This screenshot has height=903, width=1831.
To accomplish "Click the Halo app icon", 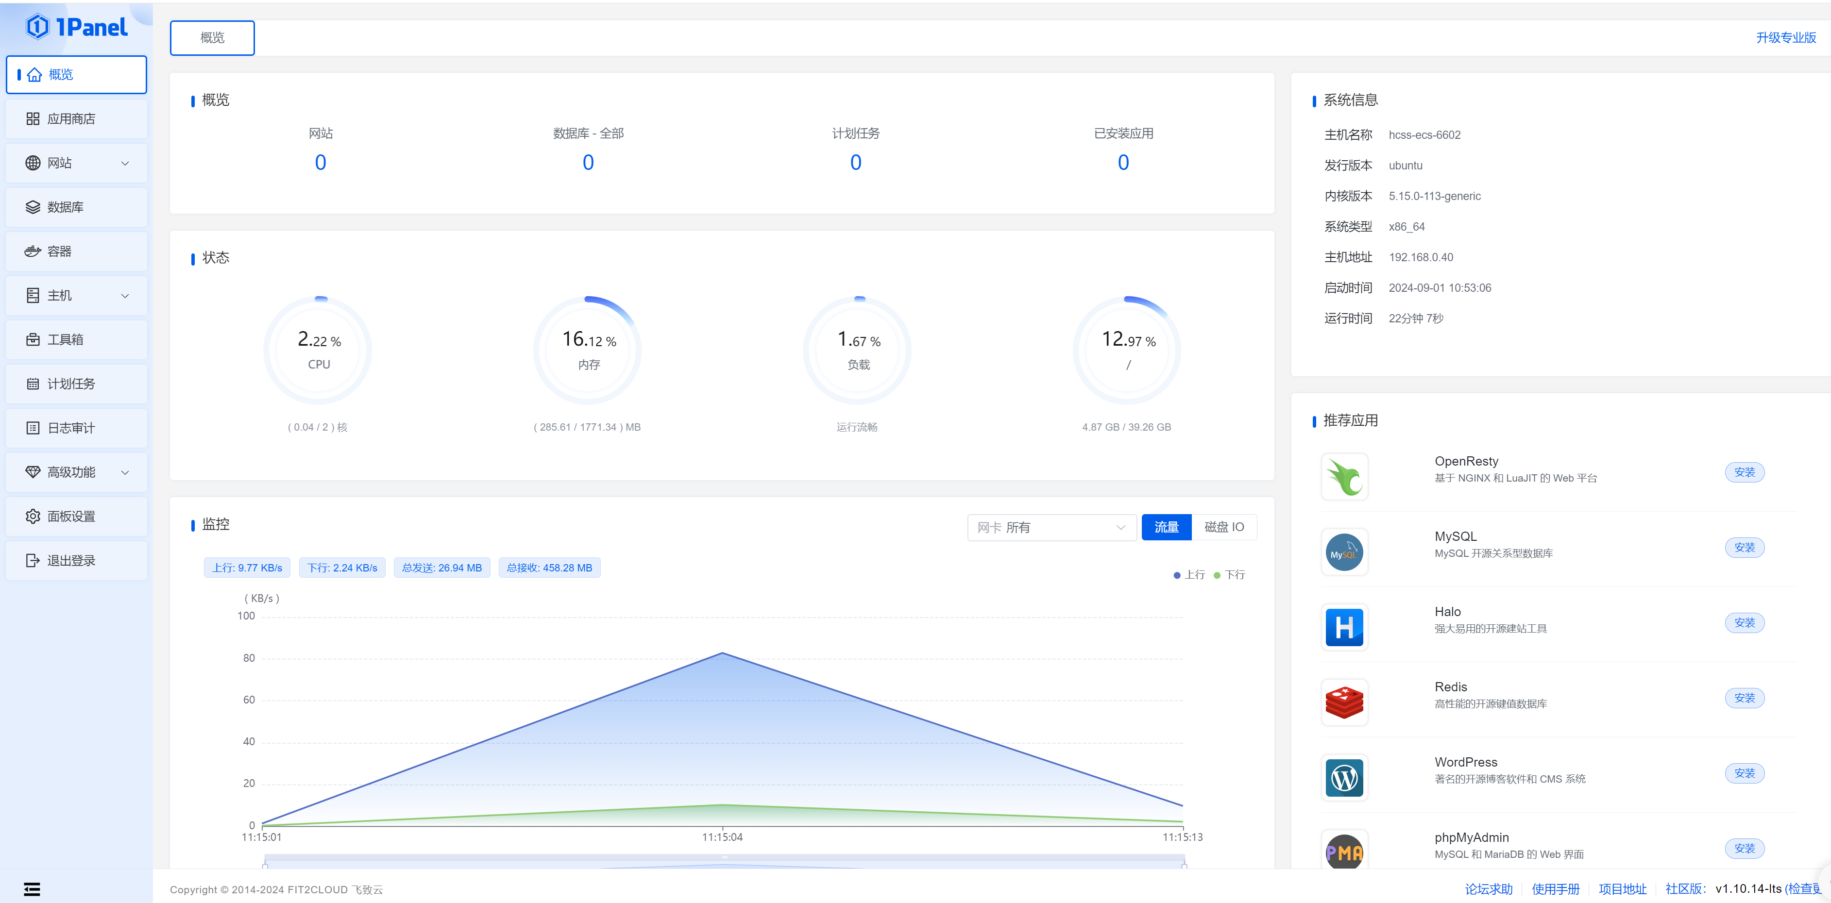I will coord(1344,627).
